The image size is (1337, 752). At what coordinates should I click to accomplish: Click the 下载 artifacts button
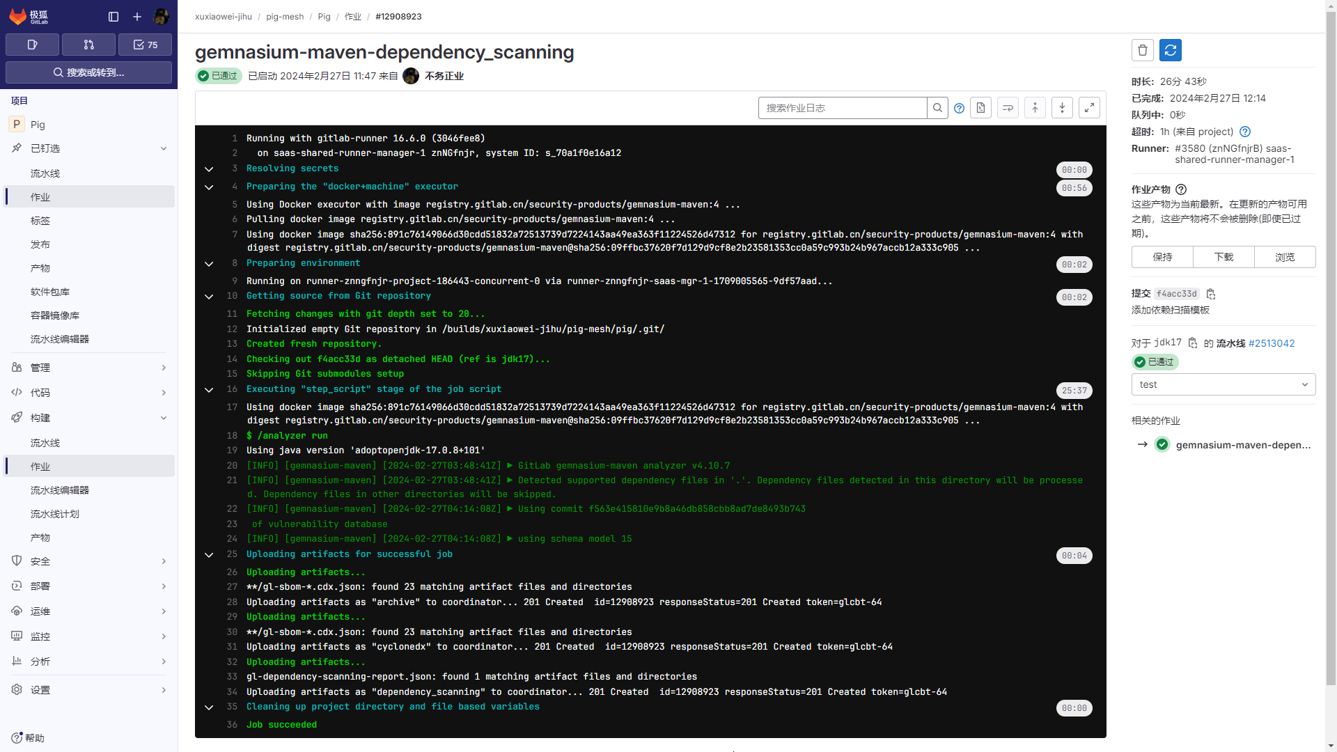pos(1223,257)
